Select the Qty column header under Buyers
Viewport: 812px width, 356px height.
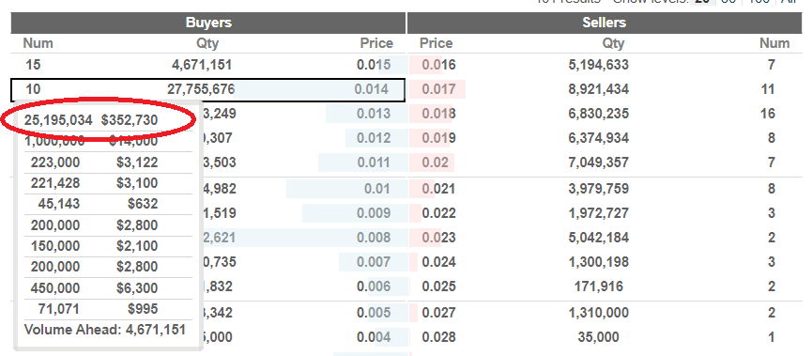(207, 43)
